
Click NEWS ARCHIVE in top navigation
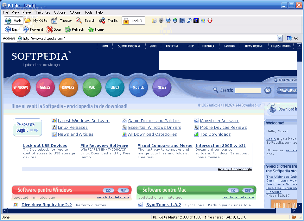click(x=254, y=46)
